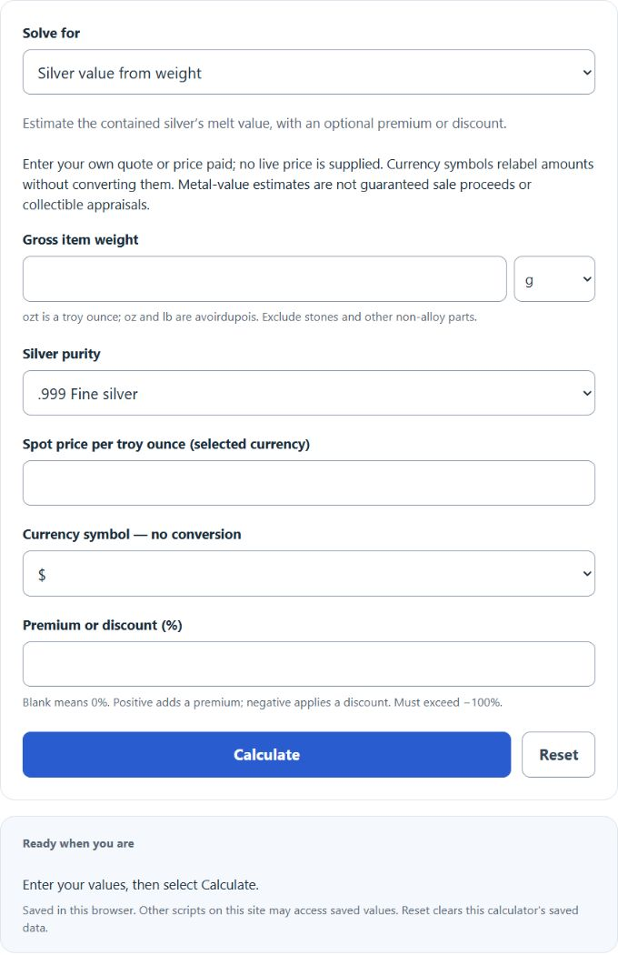Viewport: 618px width, 955px height.
Task: Click the Saved in this browser note
Action: [x=300, y=919]
